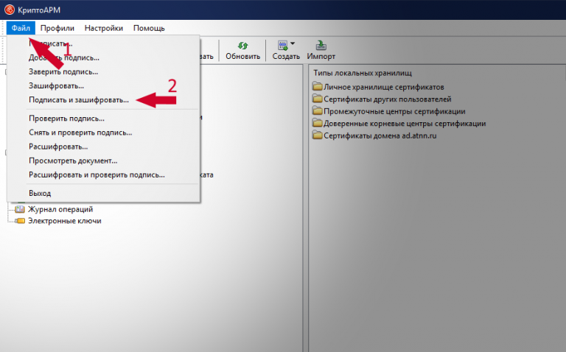The height and width of the screenshot is (352, 566).
Task: Click the Обновить refresh toolbar icon
Action: click(x=242, y=46)
